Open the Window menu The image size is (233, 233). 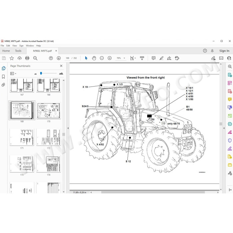coord(30,46)
